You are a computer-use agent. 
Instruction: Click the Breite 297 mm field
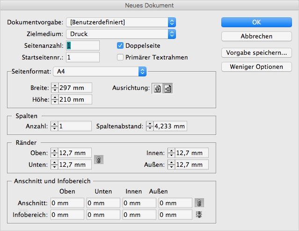(x=75, y=88)
